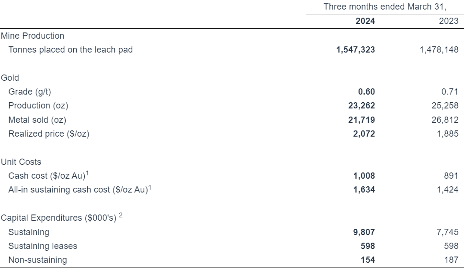Screen dimensions: 464x268
Task: Click the 2023 Non-sustaining value 187
Action: 451,260
